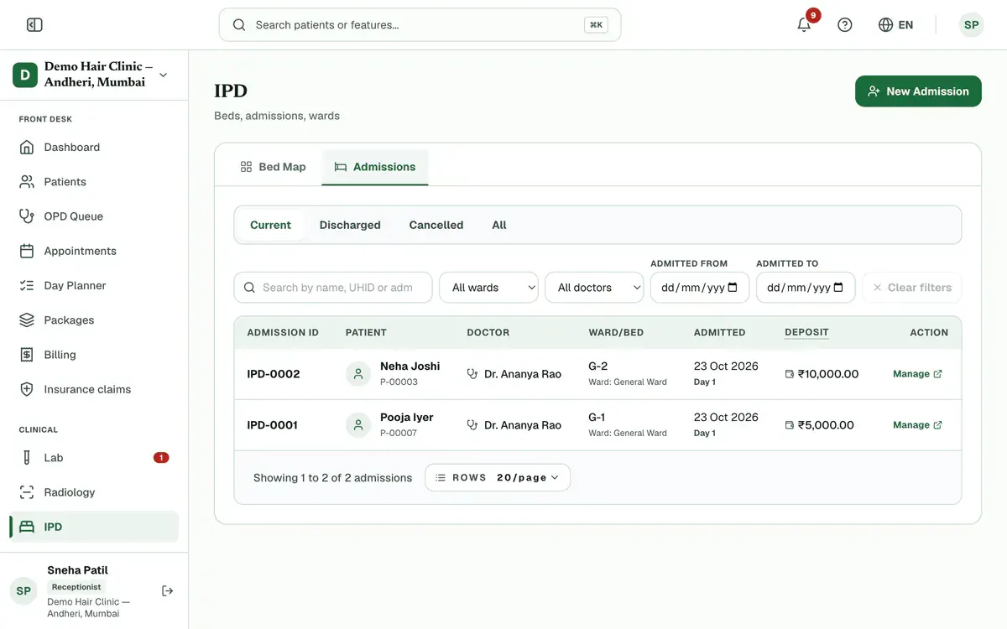Open user avatar SP in top bar
The height and width of the screenshot is (629, 1007).
(x=971, y=25)
